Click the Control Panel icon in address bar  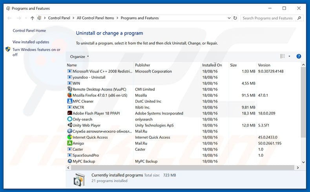click(39, 18)
